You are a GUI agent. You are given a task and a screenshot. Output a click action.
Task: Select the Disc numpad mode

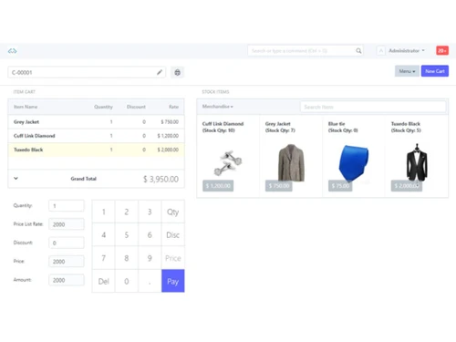[173, 234]
